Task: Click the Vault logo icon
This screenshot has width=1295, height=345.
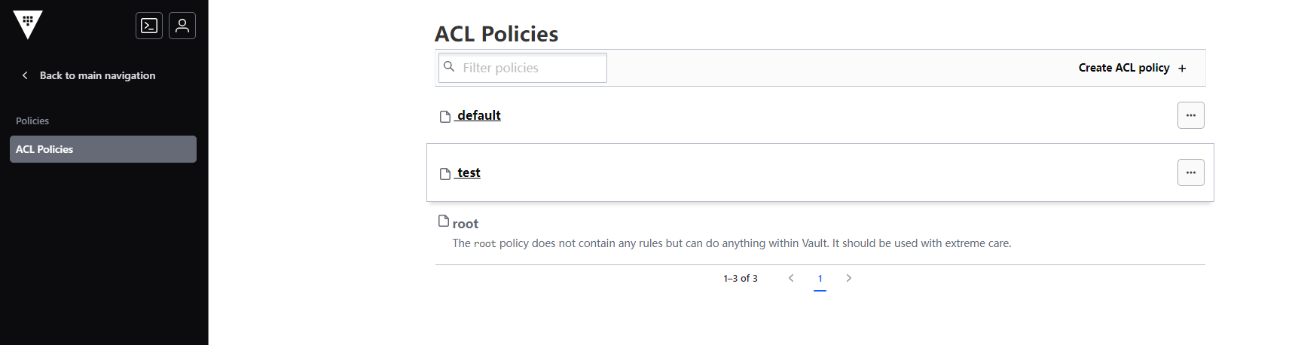Action: pyautogui.click(x=28, y=25)
